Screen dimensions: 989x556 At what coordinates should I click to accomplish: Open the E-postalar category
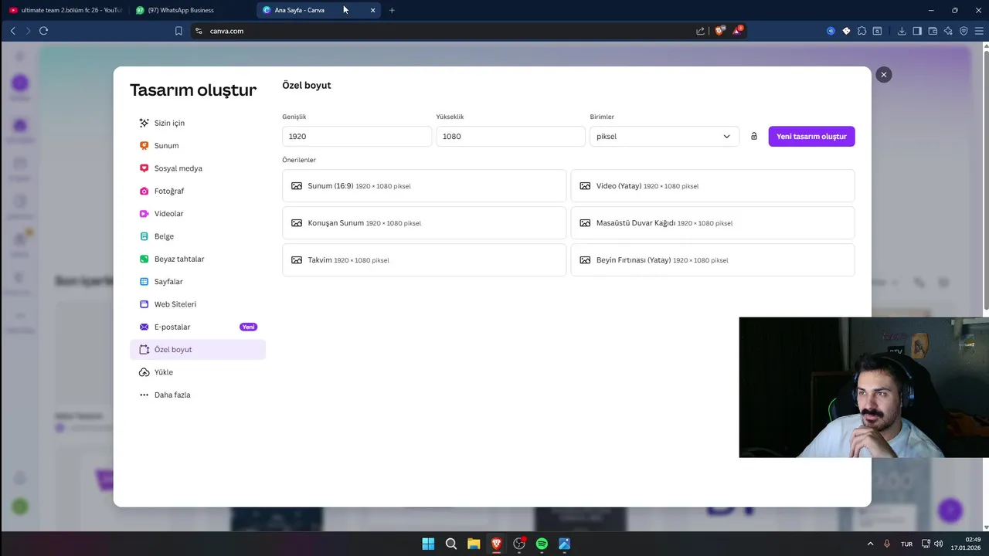(x=198, y=327)
